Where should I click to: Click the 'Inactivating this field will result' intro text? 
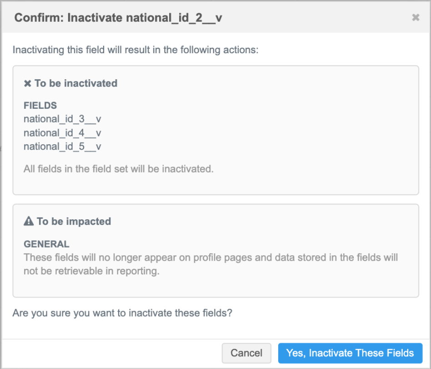[x=135, y=50]
